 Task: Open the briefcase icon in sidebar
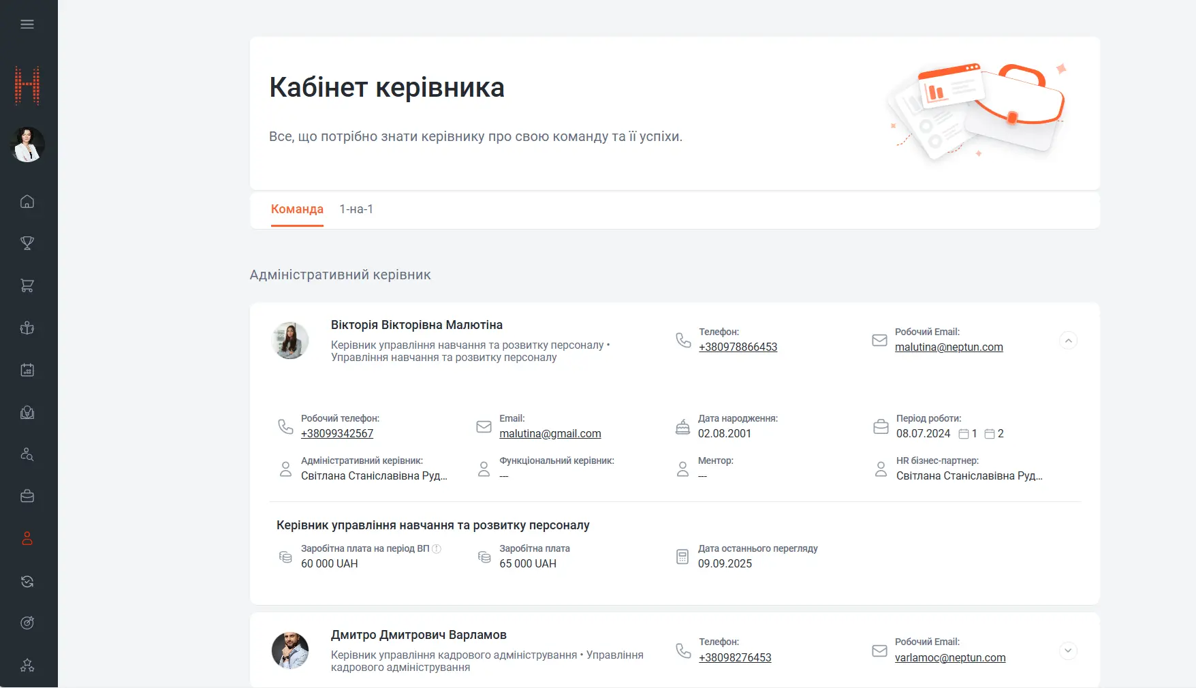[27, 497]
